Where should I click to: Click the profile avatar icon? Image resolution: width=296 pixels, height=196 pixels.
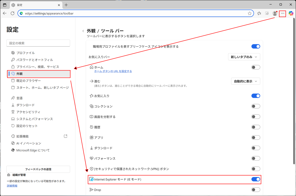(x=275, y=13)
